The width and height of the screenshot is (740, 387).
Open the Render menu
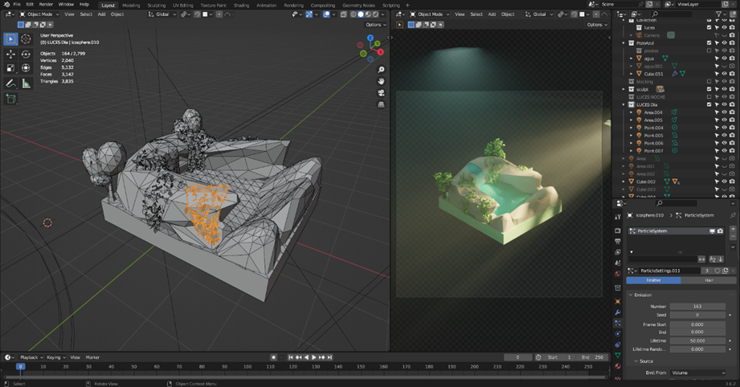point(46,5)
